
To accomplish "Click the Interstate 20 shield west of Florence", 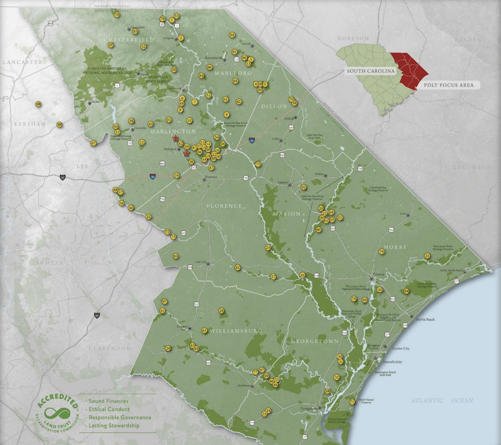I will click(x=152, y=177).
